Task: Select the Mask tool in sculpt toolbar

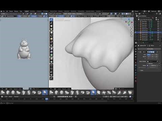Action: coord(51,26)
